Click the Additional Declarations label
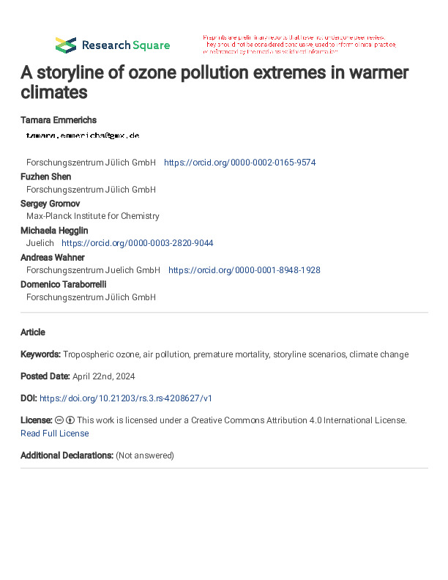This screenshot has width=448, height=580. [x=67, y=456]
